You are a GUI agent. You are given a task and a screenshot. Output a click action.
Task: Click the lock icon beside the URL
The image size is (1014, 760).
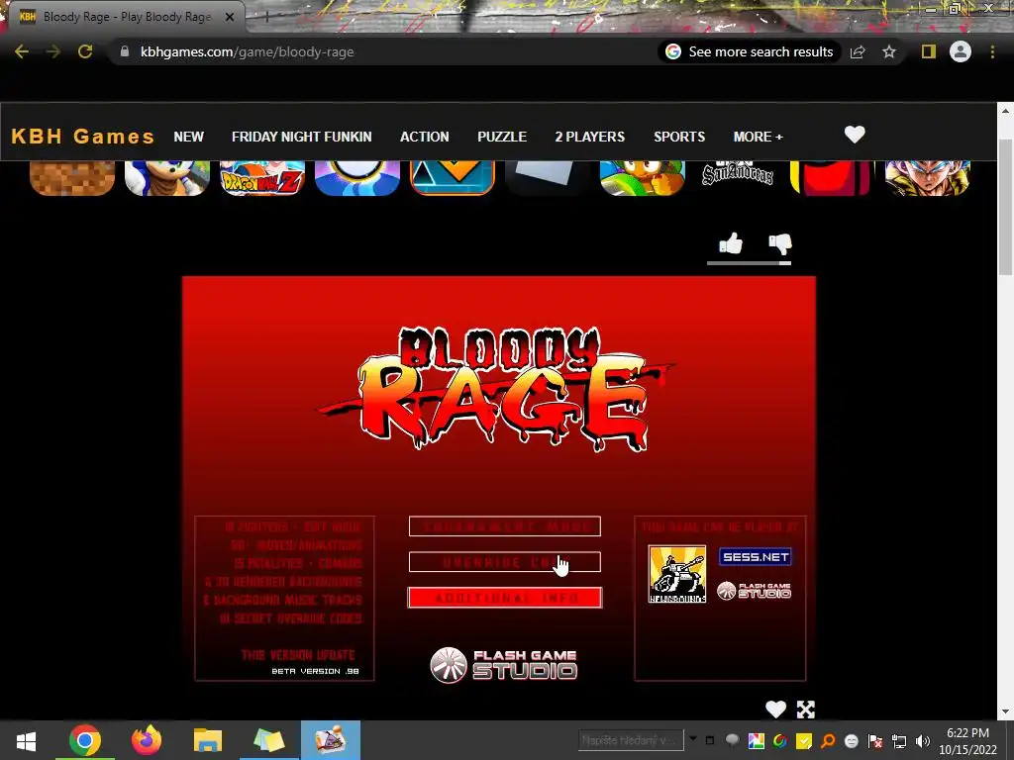[125, 51]
